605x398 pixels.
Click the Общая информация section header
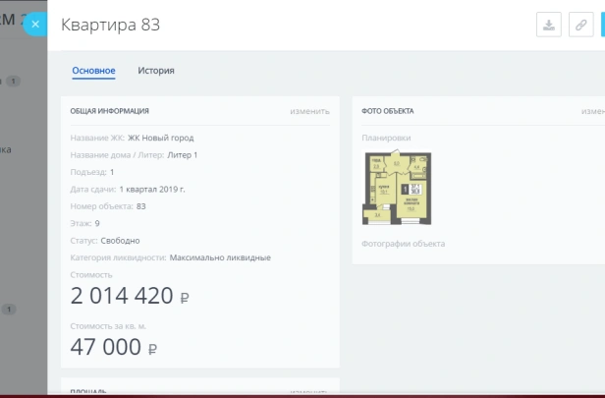tap(110, 111)
